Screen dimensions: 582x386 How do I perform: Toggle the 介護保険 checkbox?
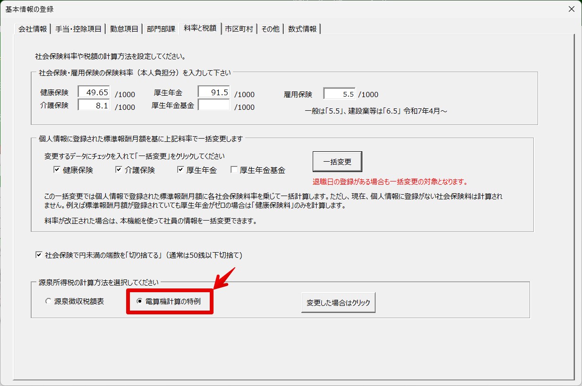(119, 170)
